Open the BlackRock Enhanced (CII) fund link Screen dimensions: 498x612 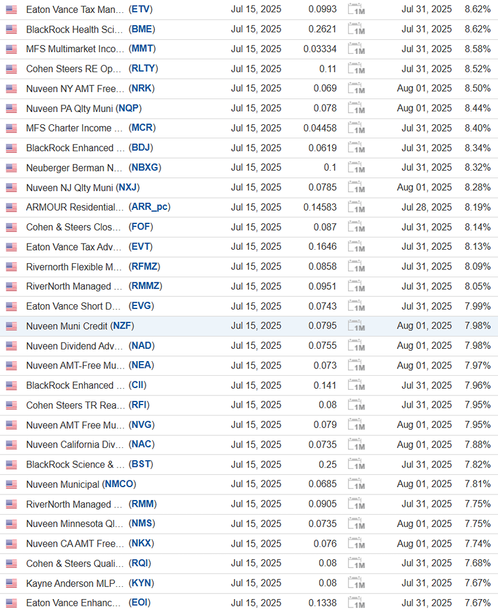click(x=70, y=386)
